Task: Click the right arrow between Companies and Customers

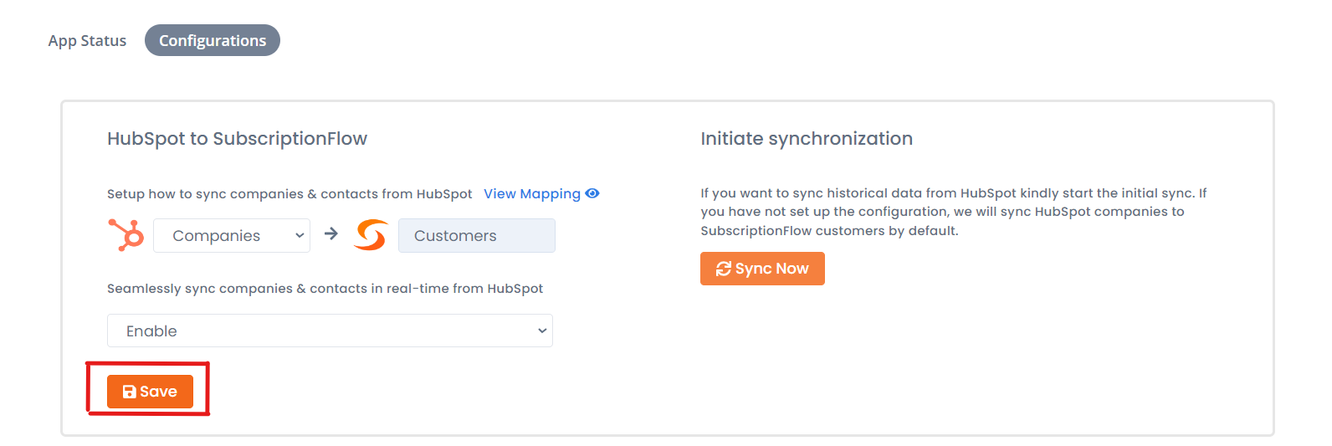Action: [331, 233]
